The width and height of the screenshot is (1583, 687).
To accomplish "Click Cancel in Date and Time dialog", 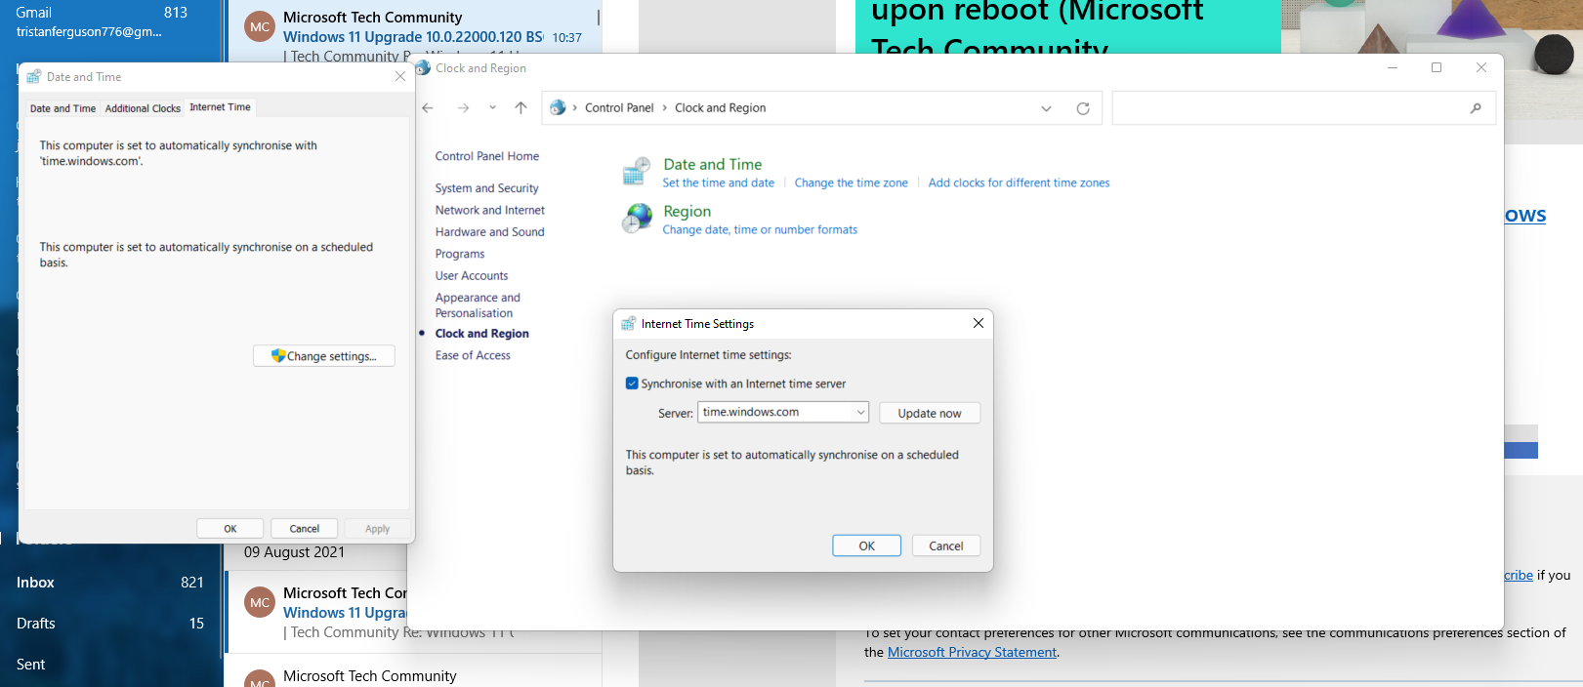I will click(305, 529).
